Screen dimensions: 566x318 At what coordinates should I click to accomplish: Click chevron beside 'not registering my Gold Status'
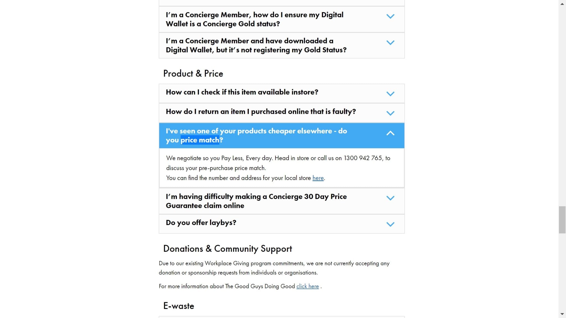[390, 43]
